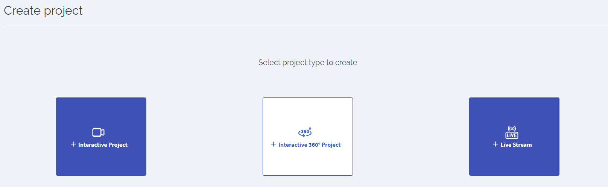This screenshot has height=187, width=608.
Task: Click the plus sign beside Interactive 360° Project
Action: click(274, 144)
